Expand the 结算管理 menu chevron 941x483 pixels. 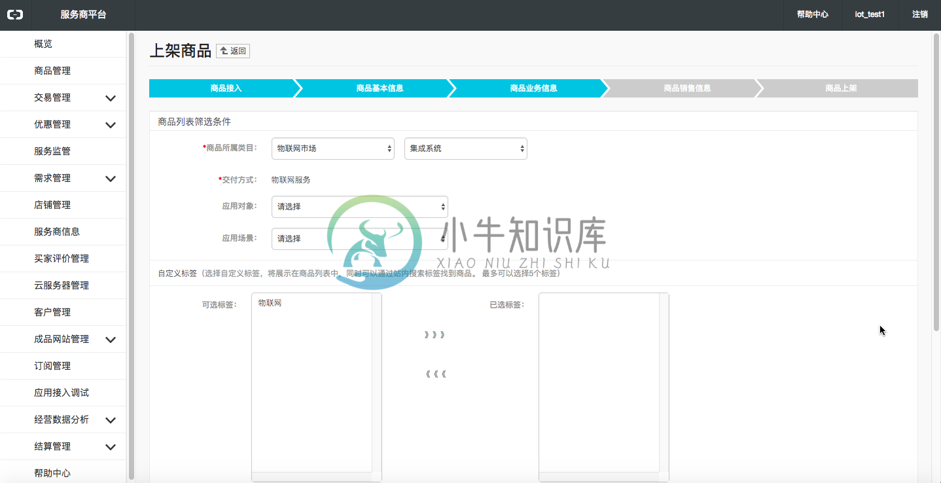click(111, 447)
